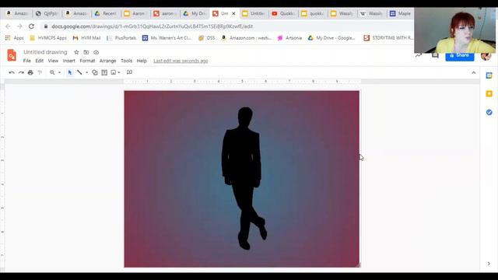
Task: Choose the Select arrow tool
Action: click(x=70, y=72)
